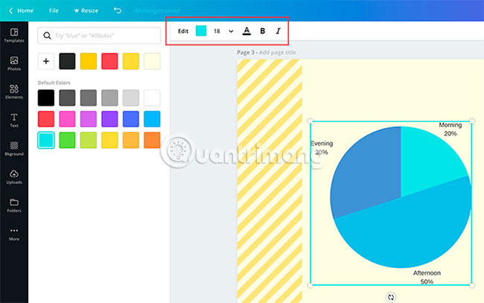The height and width of the screenshot is (303, 484).
Task: Select the red default color swatch
Action: (x=46, y=119)
